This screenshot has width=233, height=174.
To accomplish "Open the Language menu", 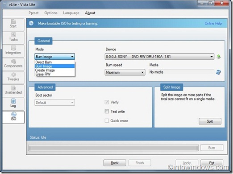I will point(71,13).
